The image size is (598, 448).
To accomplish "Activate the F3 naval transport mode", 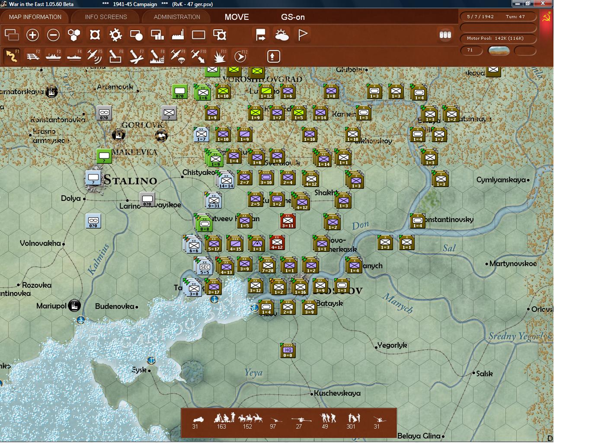I will [53, 56].
